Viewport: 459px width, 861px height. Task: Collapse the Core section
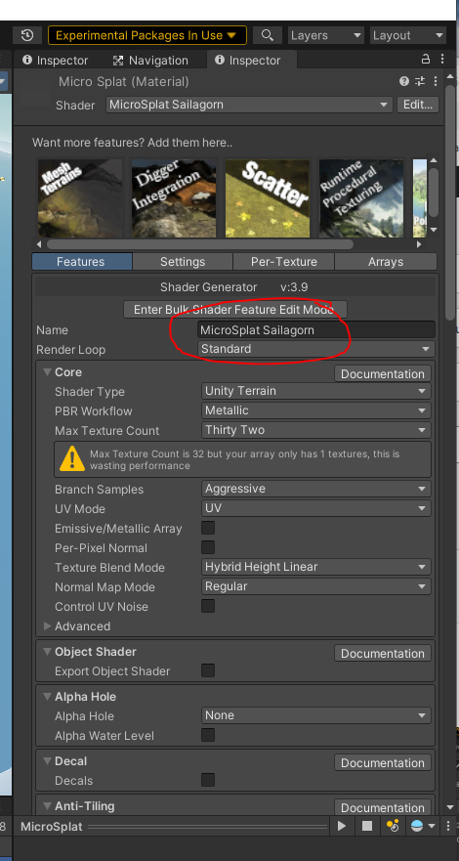coord(47,372)
